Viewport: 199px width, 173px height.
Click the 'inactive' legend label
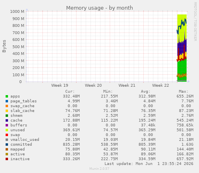point(20,159)
